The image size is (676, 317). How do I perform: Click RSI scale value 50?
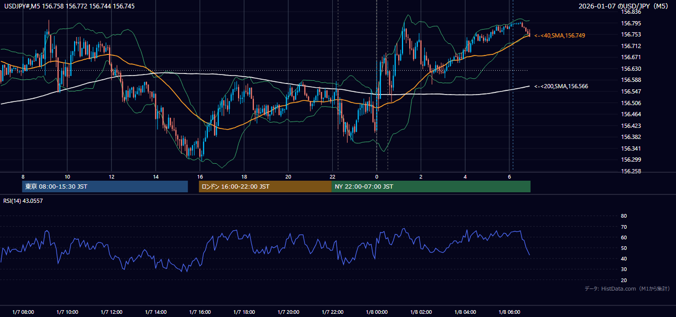624,248
